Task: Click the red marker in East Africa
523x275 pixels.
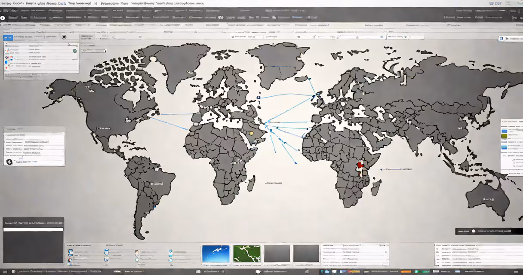Action: click(x=360, y=165)
